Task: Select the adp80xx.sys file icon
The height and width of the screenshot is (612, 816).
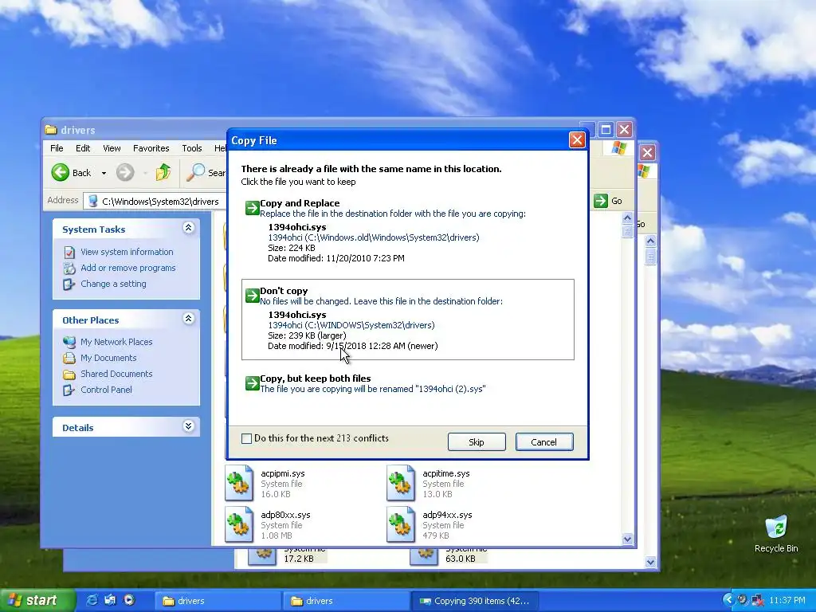Action: click(239, 524)
